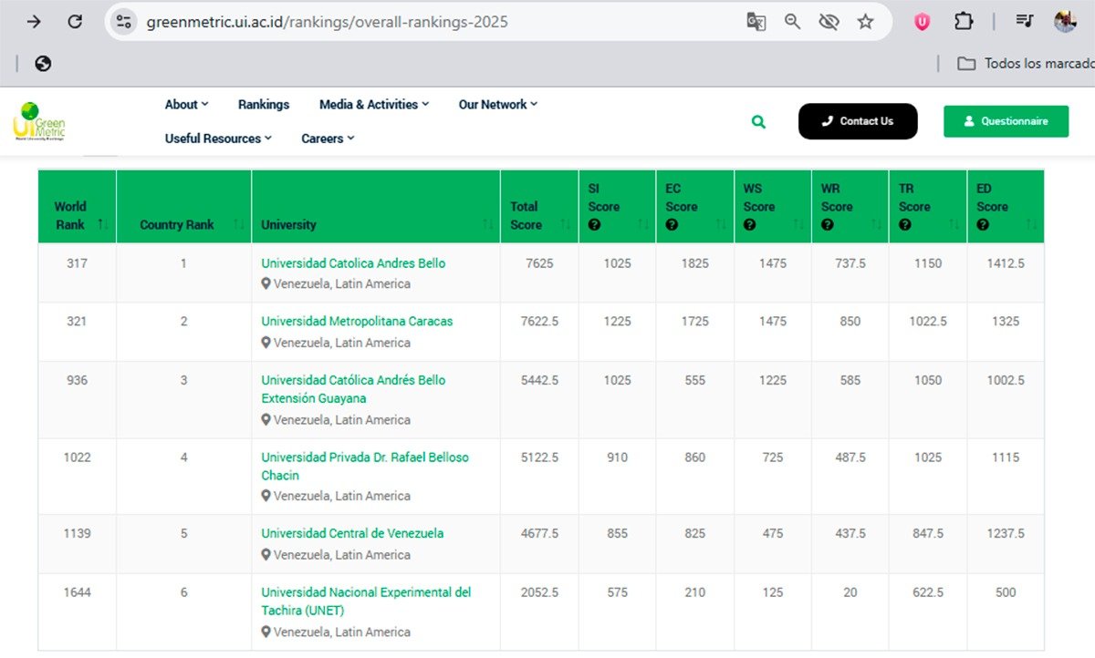Image resolution: width=1095 pixels, height=658 pixels.
Task: Open Universidad Nacional Experimental del Tachira link
Action: click(x=366, y=601)
